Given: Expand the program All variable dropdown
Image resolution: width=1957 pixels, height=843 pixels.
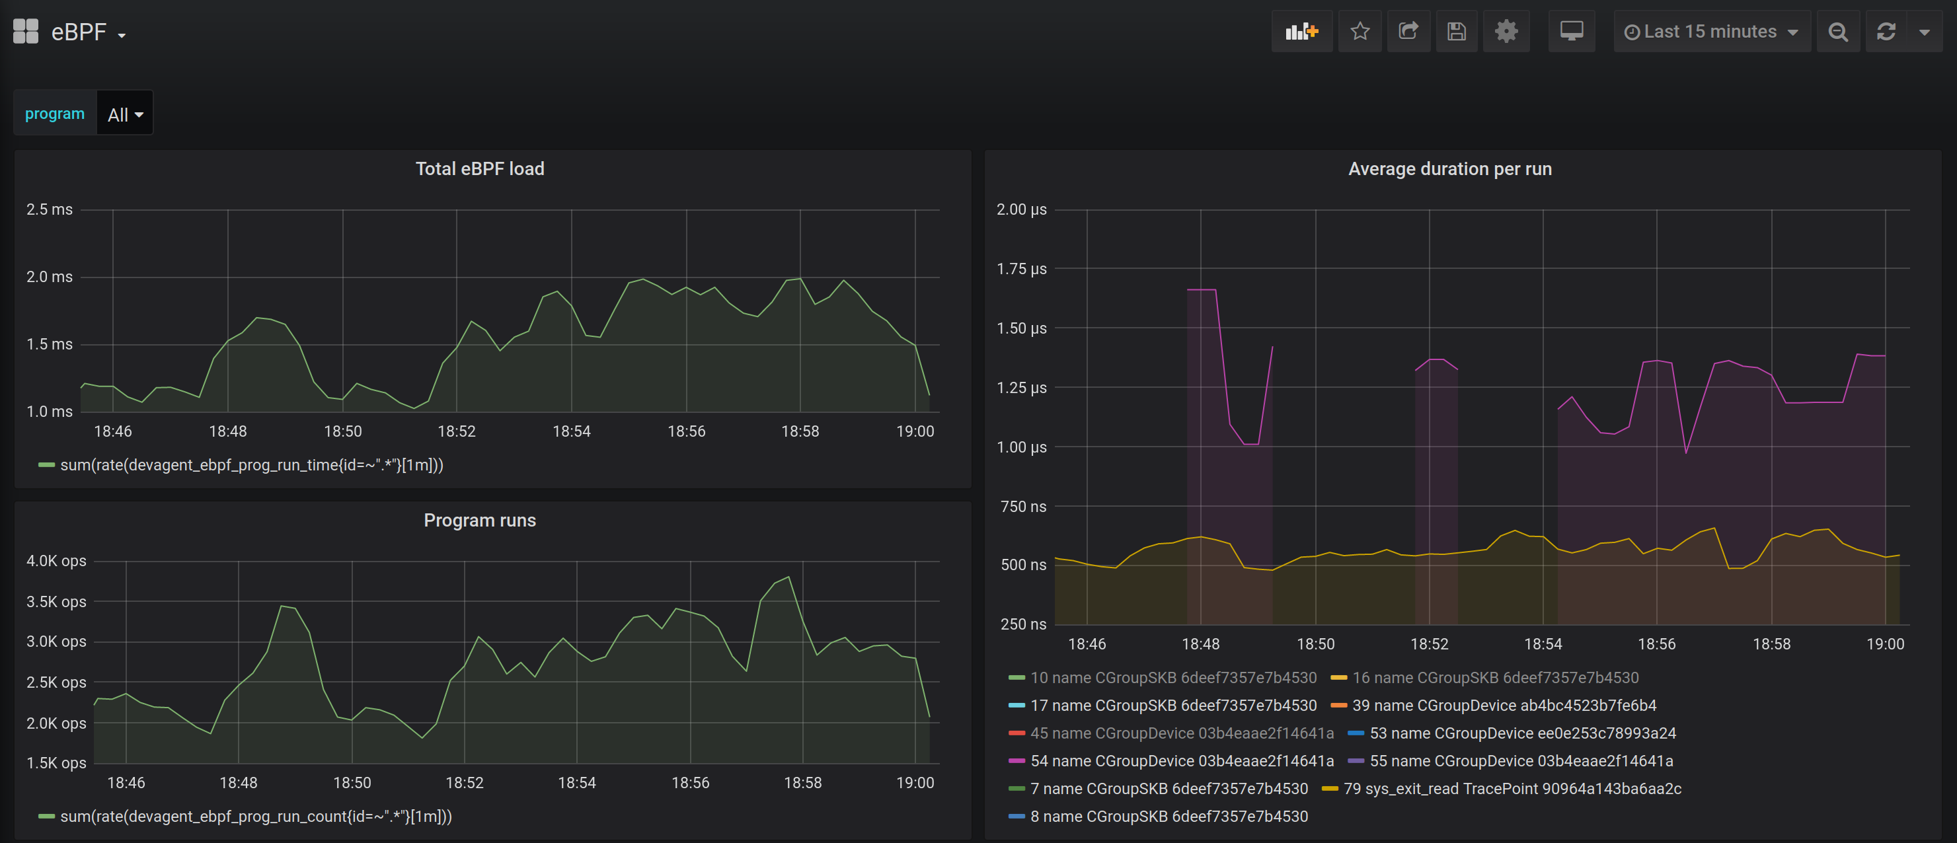Looking at the screenshot, I should (x=126, y=115).
